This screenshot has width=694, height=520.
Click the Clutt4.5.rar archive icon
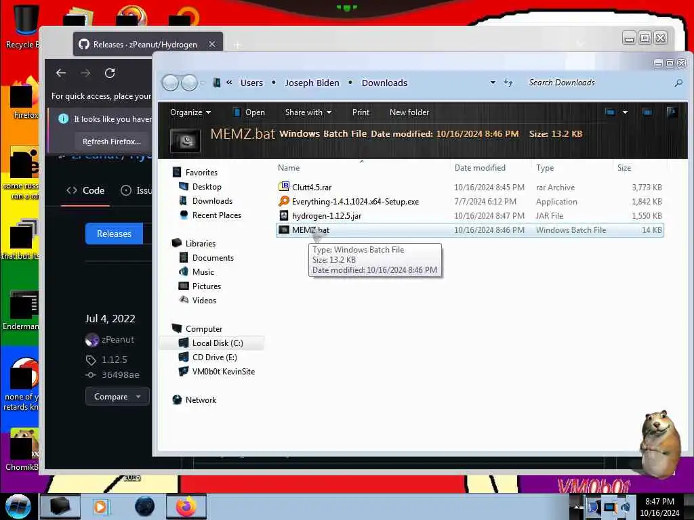[x=284, y=187]
